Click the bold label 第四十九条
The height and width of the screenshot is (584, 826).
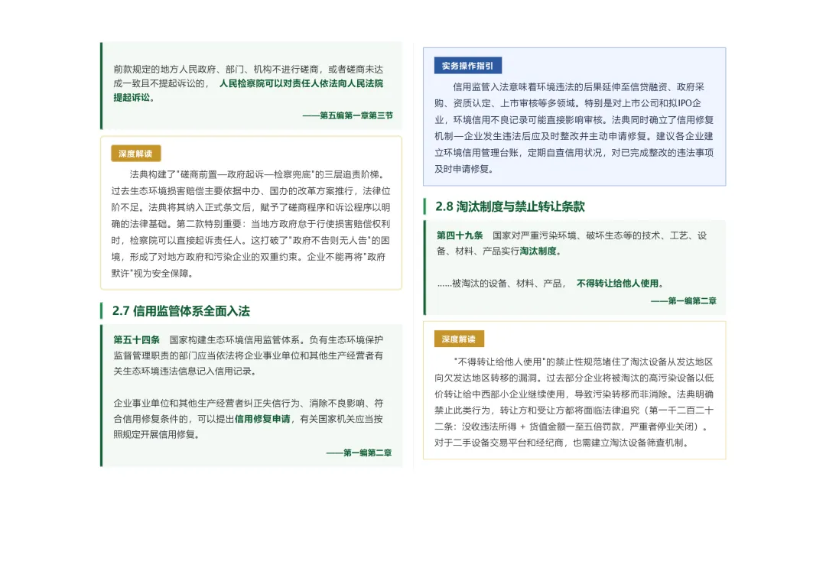460,235
